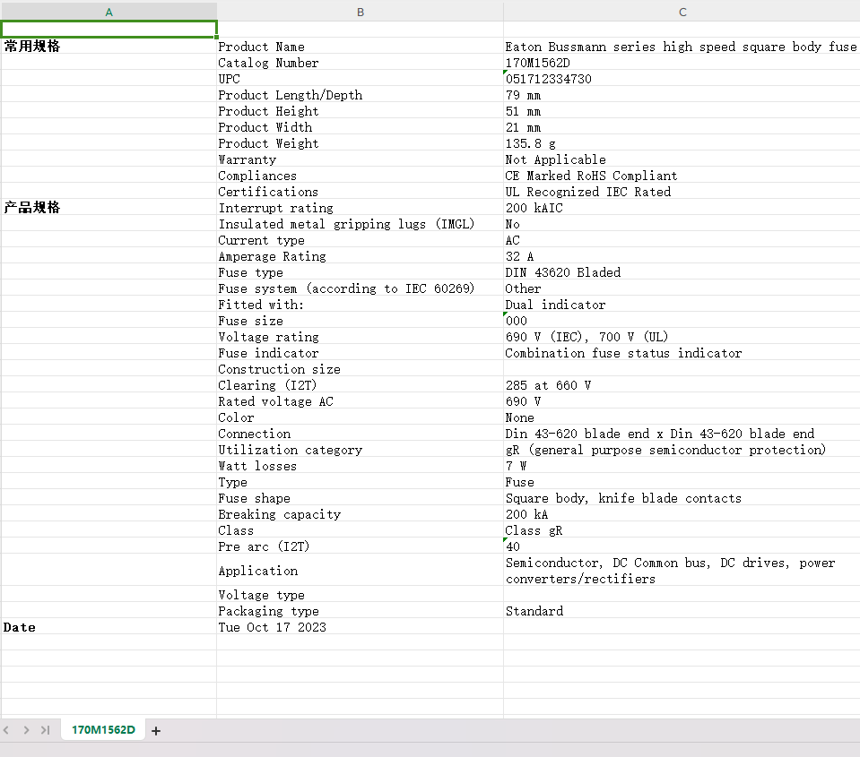Image resolution: width=860 pixels, height=757 pixels.
Task: Click the 'Standard' packaging value
Action: 682,611
